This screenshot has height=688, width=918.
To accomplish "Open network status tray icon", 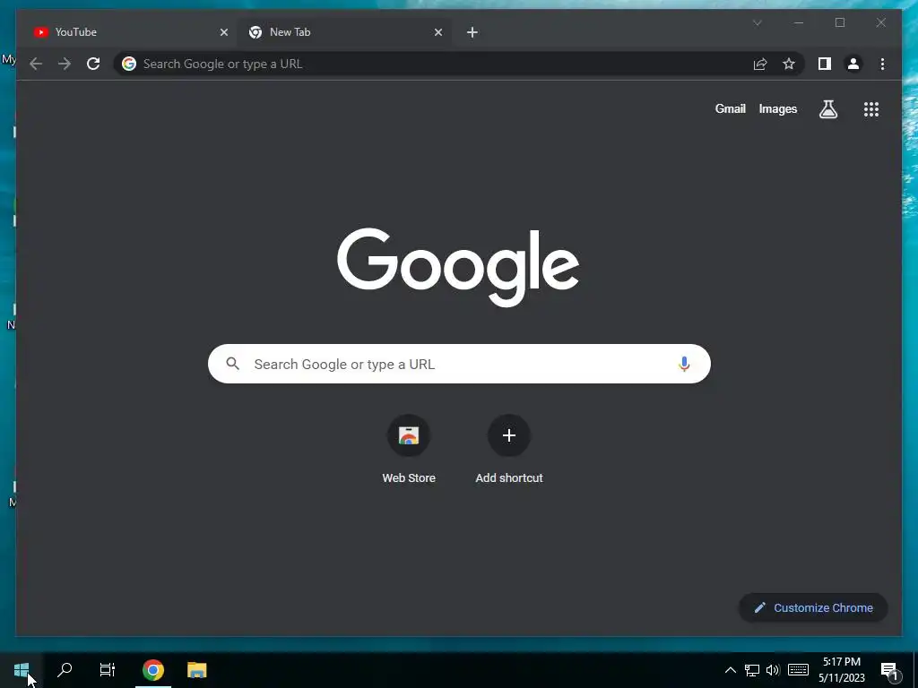I will pos(752,670).
